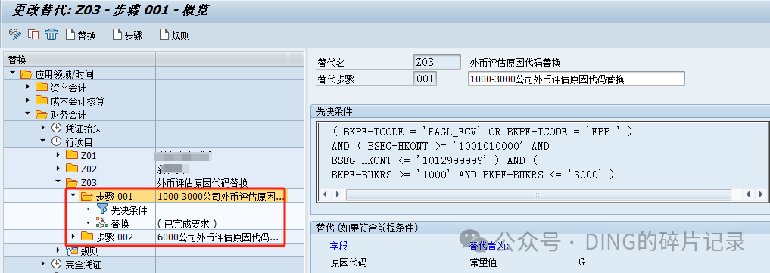This screenshot has width=770, height=273.
Task: Click 6000公司外币评估原因代码 description text
Action: pos(218,237)
